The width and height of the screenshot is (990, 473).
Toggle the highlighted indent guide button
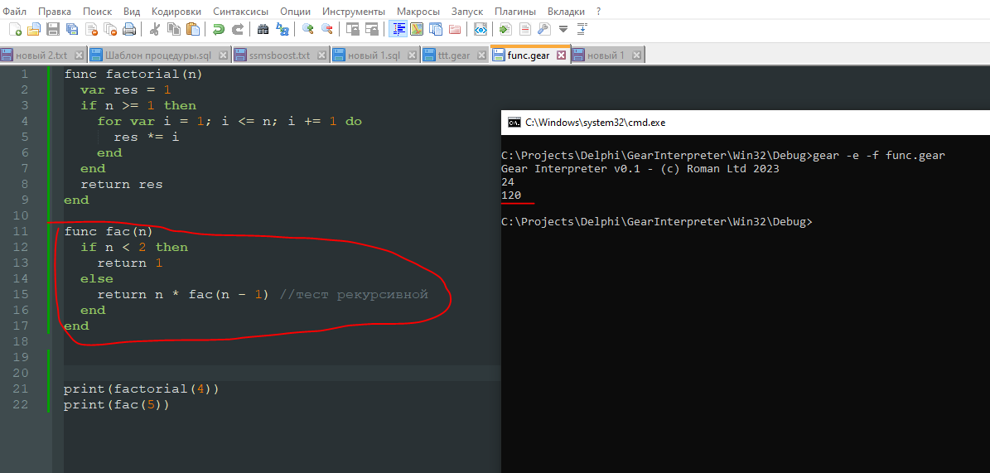point(398,29)
